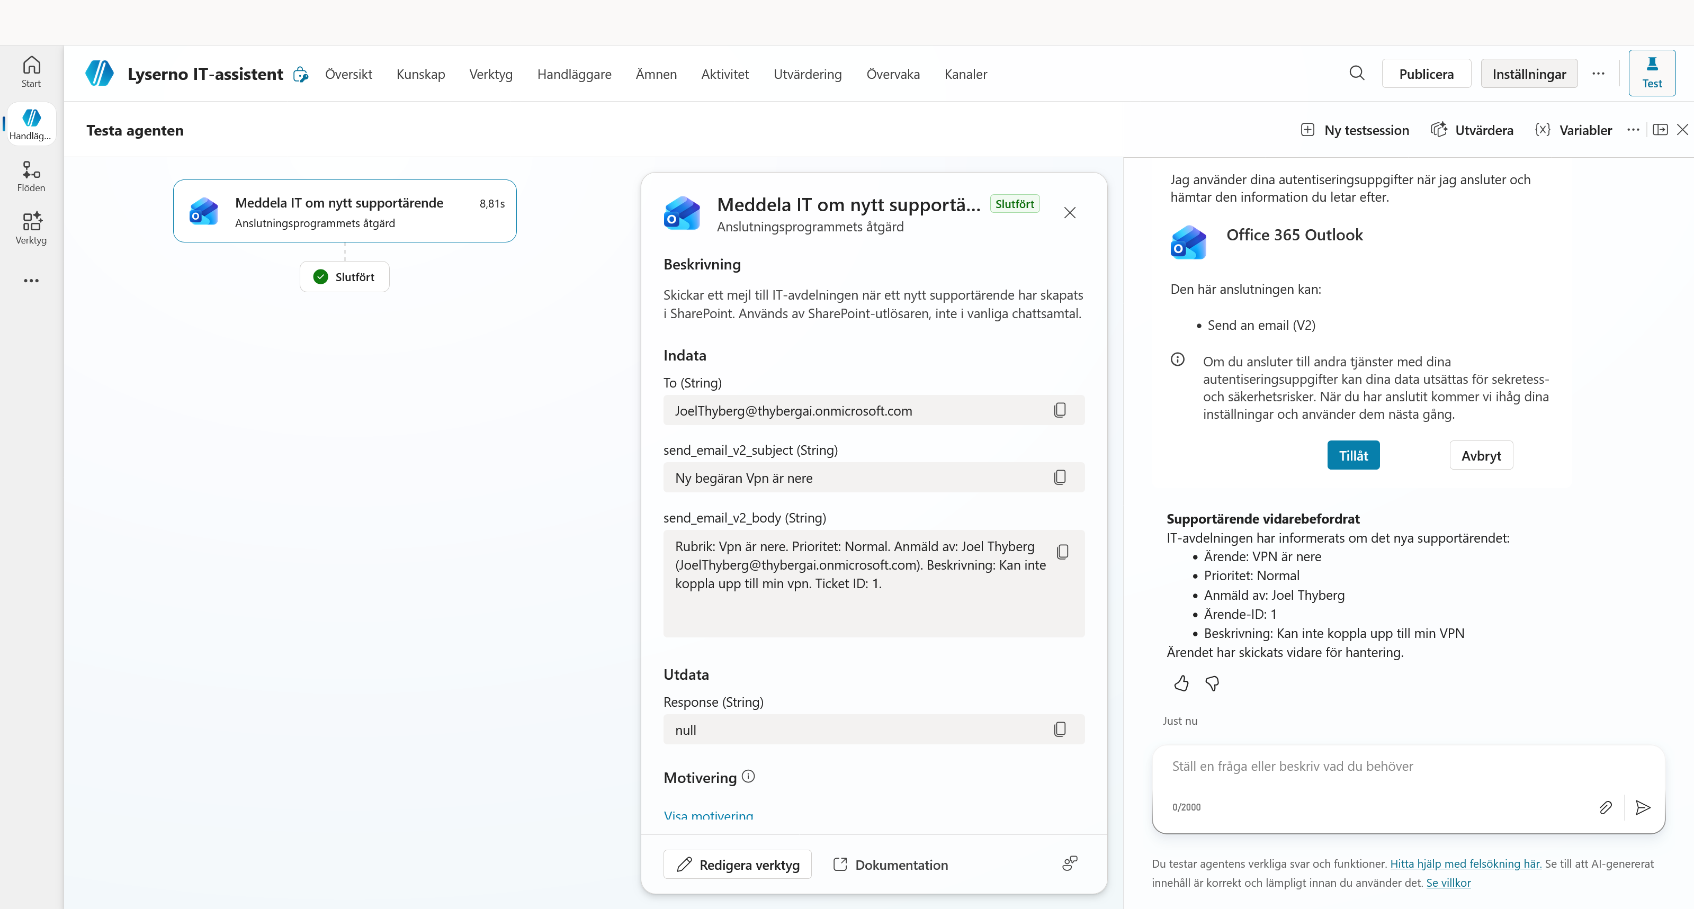Viewport: 1694px width, 909px height.
Task: Click the feedback icon in the detail panel footer
Action: (1070, 863)
